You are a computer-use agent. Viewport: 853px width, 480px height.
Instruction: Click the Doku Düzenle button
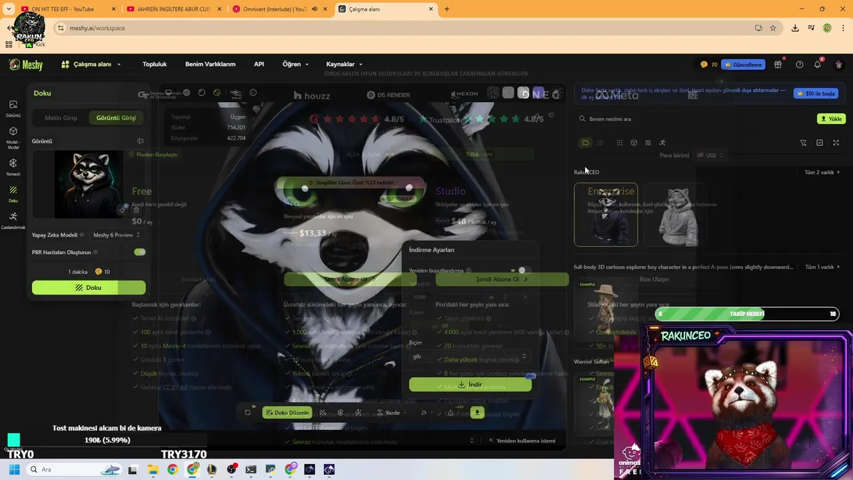click(x=287, y=413)
